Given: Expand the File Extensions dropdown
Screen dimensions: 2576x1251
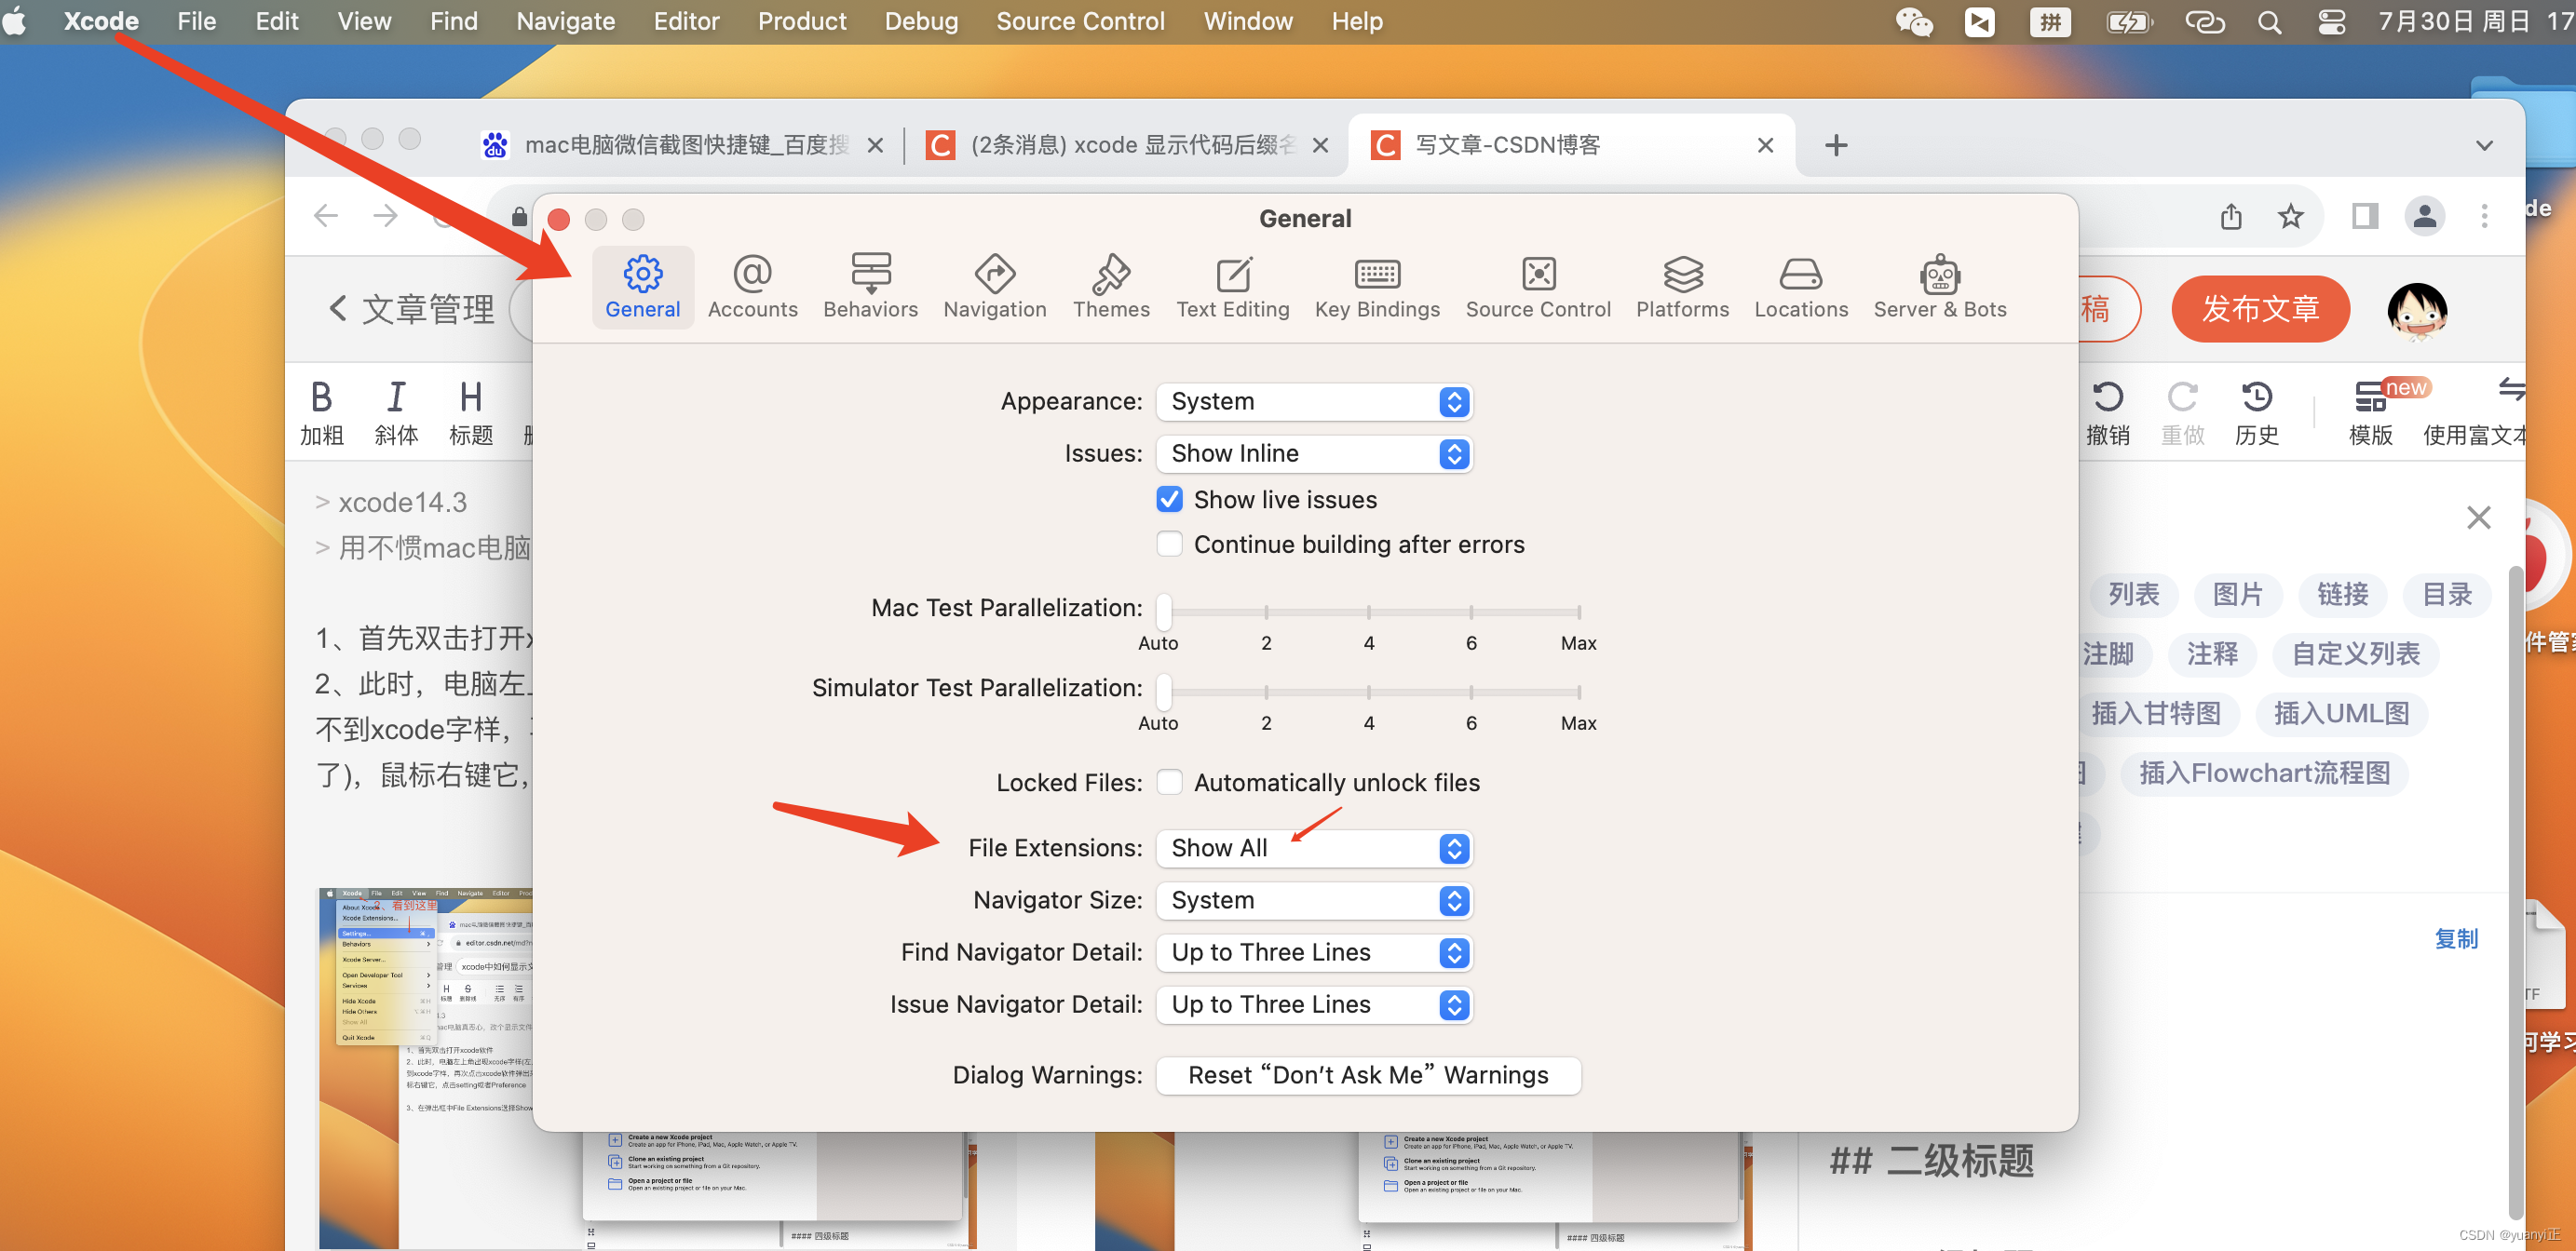Looking at the screenshot, I should (1313, 847).
